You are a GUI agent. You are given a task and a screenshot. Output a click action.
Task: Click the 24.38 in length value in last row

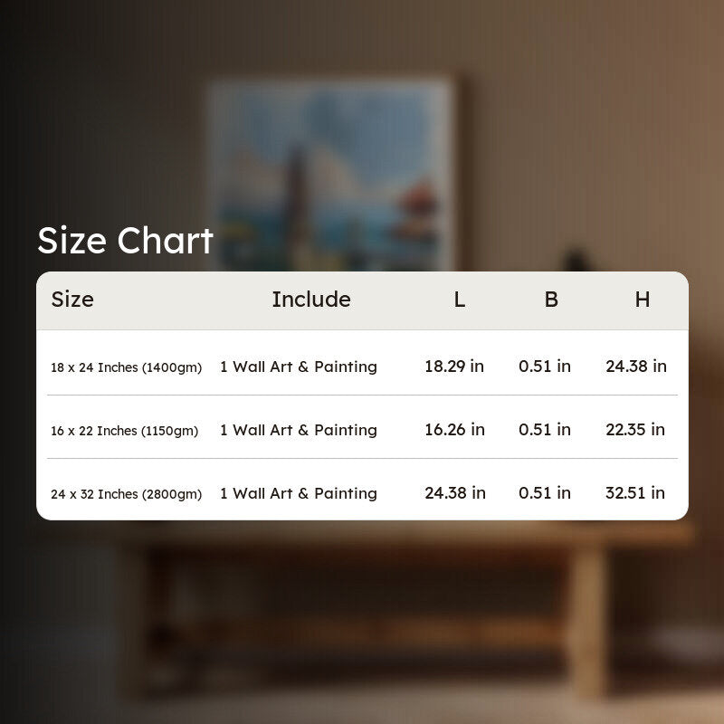[x=455, y=492]
